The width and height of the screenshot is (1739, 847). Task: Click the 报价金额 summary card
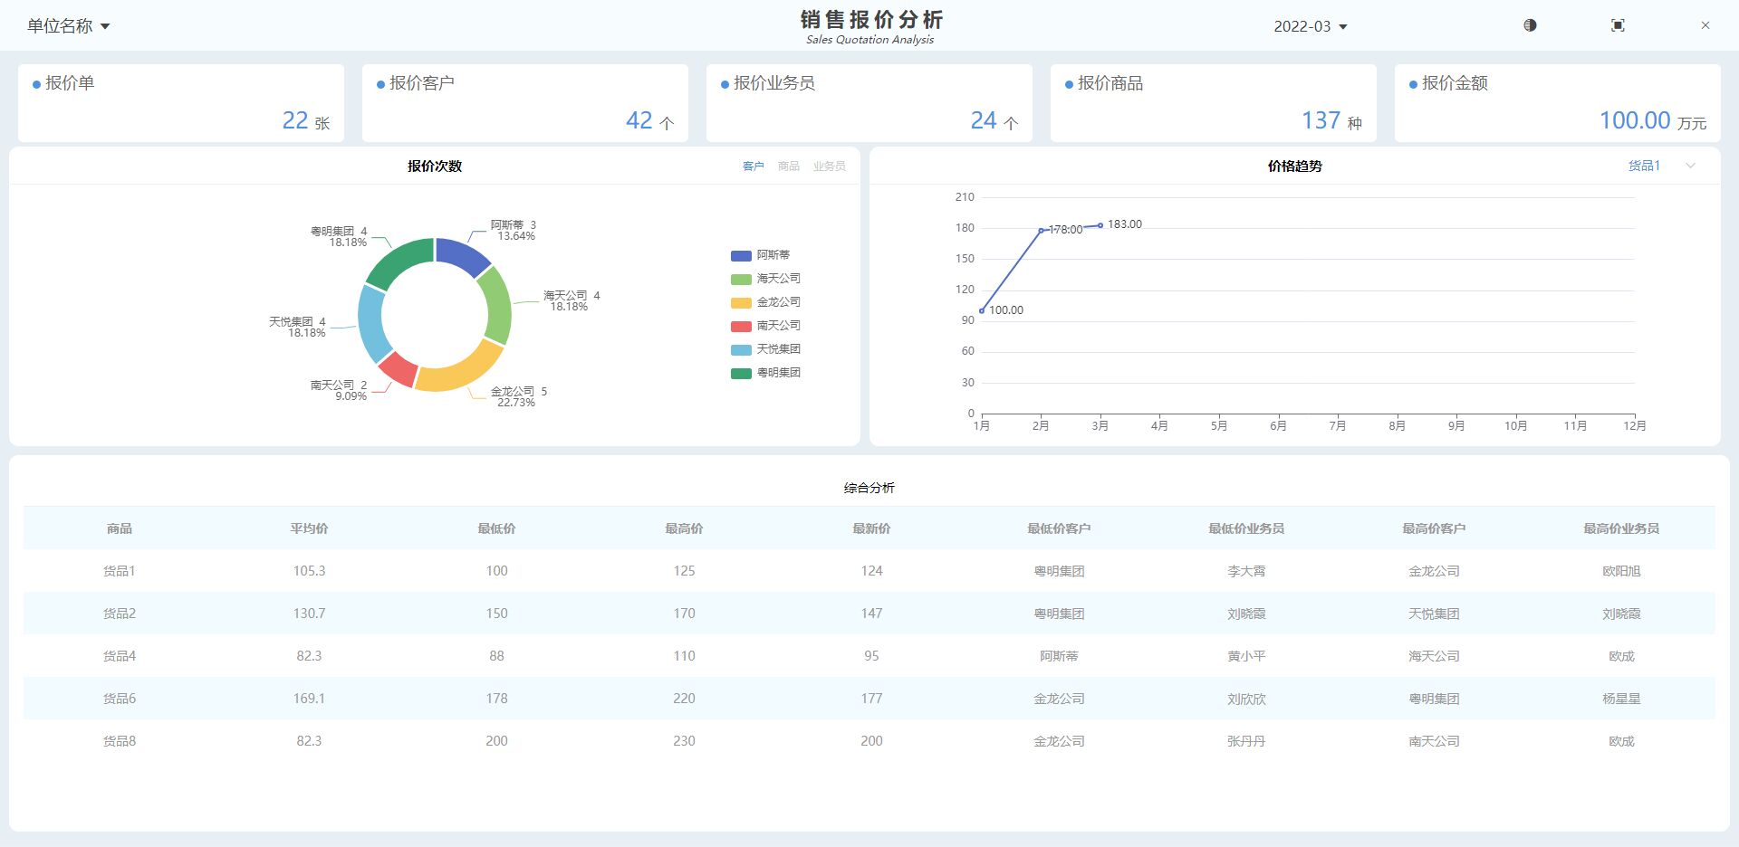click(1557, 102)
